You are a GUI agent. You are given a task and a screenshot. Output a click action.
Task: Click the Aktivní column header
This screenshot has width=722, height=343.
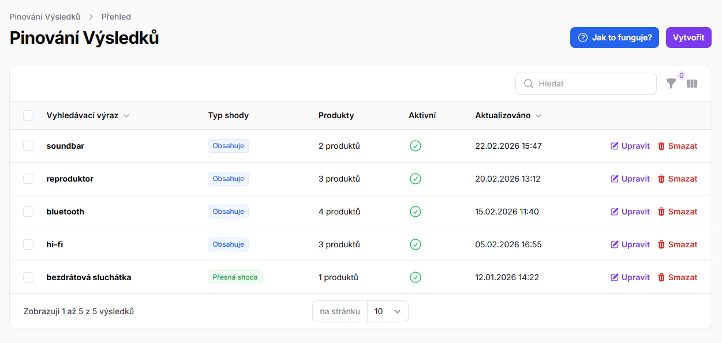[x=422, y=115]
